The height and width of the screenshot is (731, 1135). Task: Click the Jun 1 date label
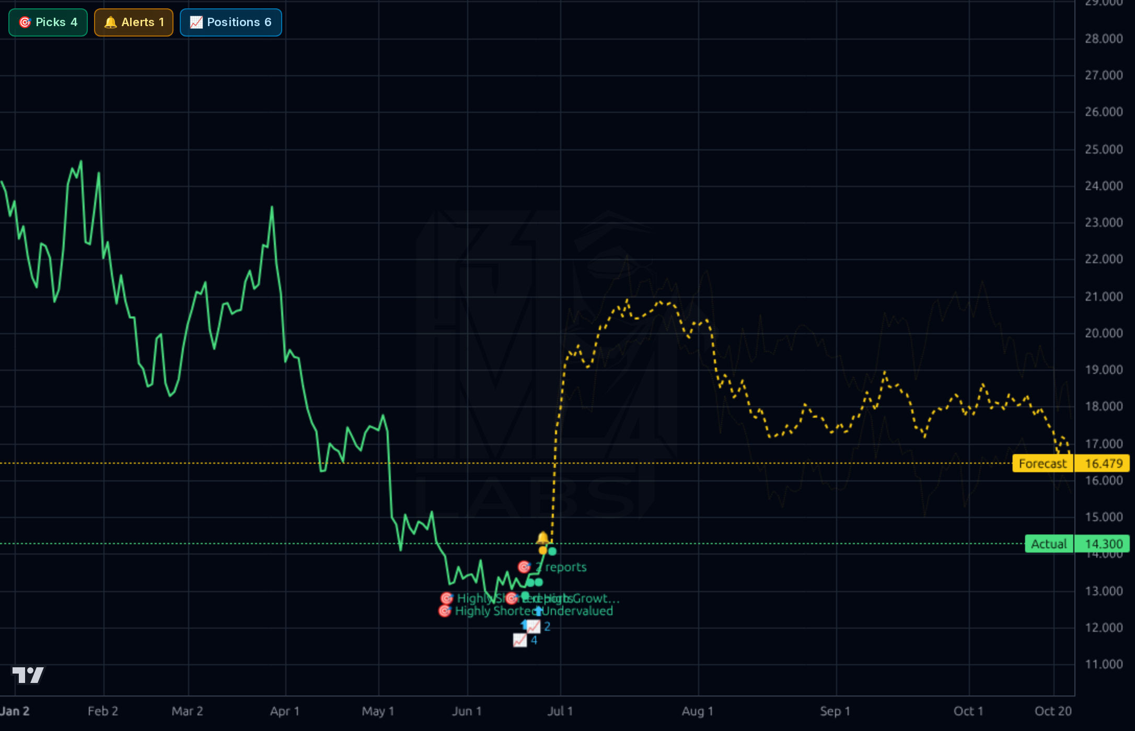tap(467, 711)
